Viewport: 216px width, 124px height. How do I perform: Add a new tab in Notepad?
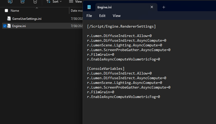(164, 7)
